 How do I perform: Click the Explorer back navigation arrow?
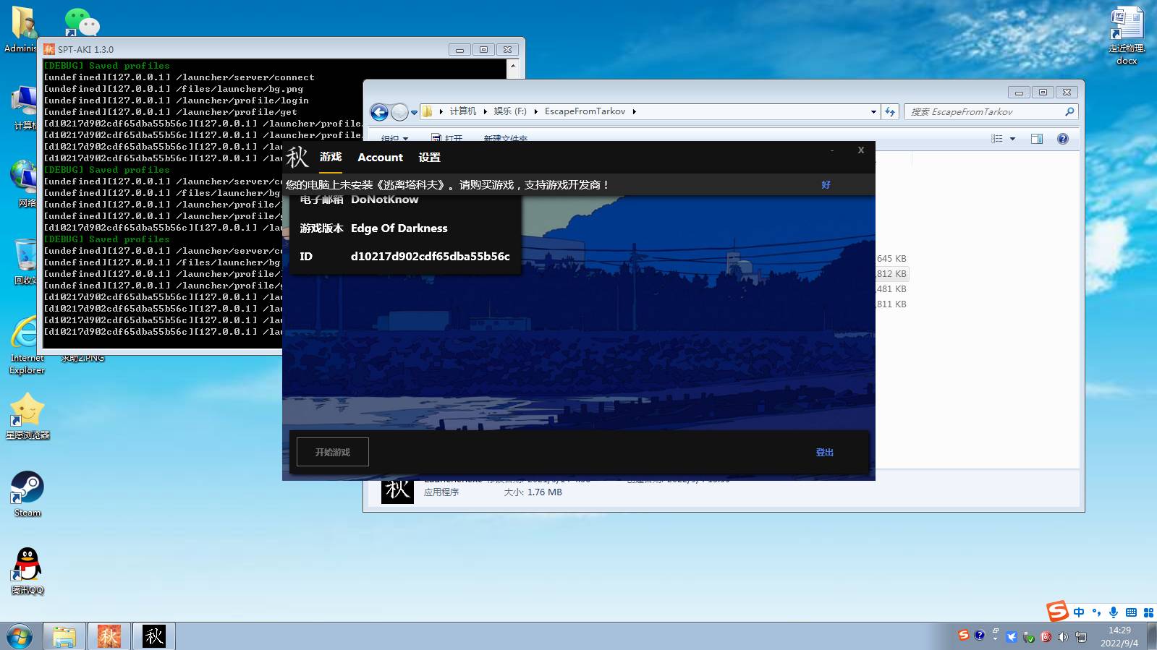pos(379,112)
